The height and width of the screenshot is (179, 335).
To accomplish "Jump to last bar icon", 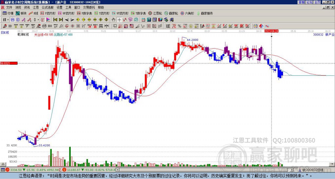I will (61, 20).
